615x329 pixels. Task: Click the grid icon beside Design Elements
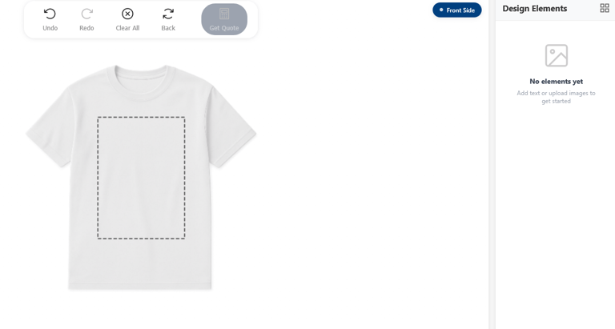[605, 8]
